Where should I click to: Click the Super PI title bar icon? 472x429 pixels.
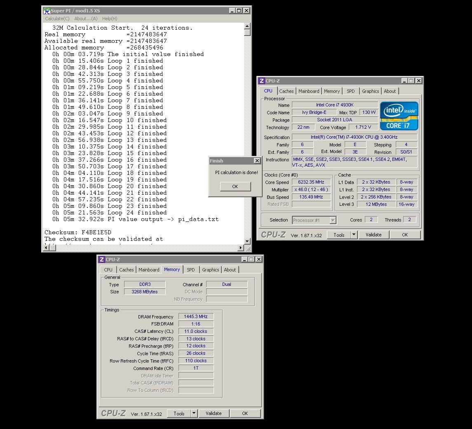[x=47, y=11]
